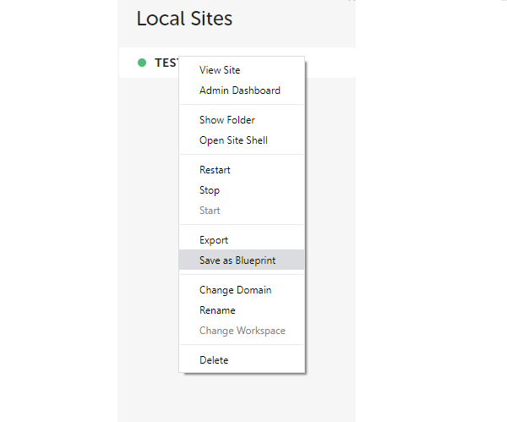Choose Change Domain menu item
Image resolution: width=507 pixels, height=422 pixels.
[x=235, y=290]
